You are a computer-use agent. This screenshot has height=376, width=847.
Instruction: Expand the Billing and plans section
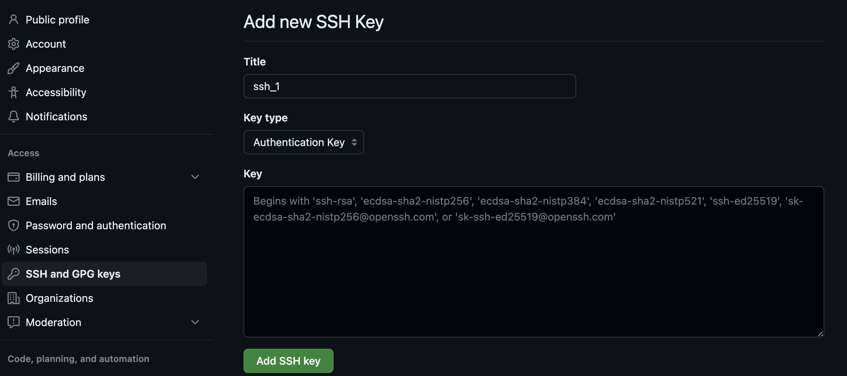[195, 177]
